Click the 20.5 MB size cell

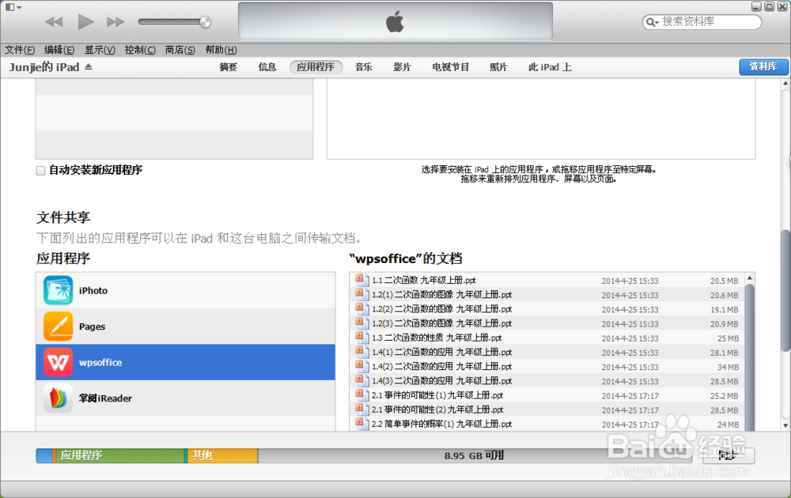[724, 281]
